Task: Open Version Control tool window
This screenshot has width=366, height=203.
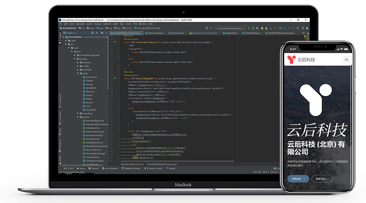Action: 153,168
